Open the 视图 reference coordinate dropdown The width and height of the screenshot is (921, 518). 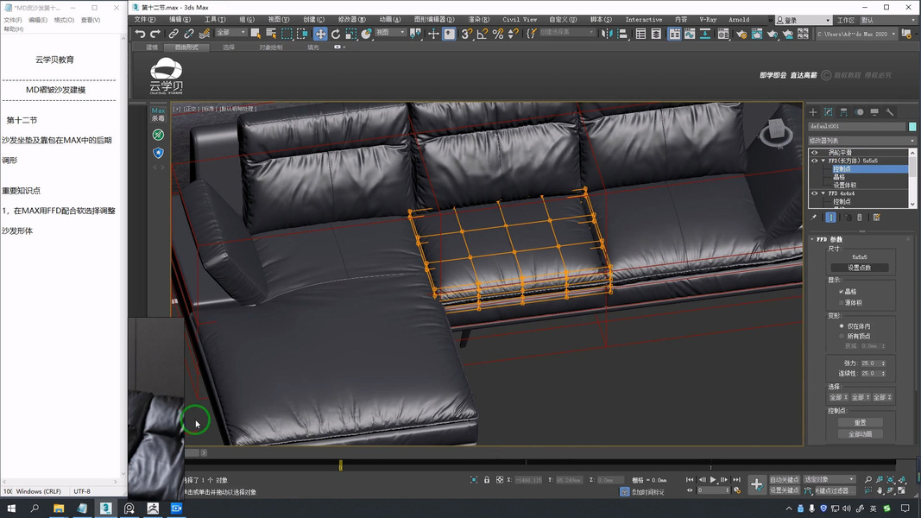tap(390, 33)
